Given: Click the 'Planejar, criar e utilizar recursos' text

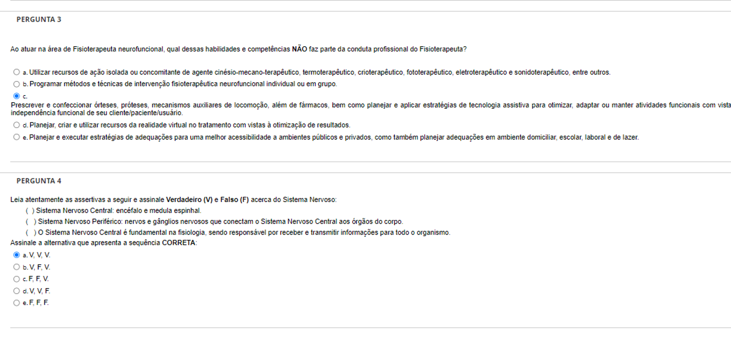Looking at the screenshot, I should (190, 125).
